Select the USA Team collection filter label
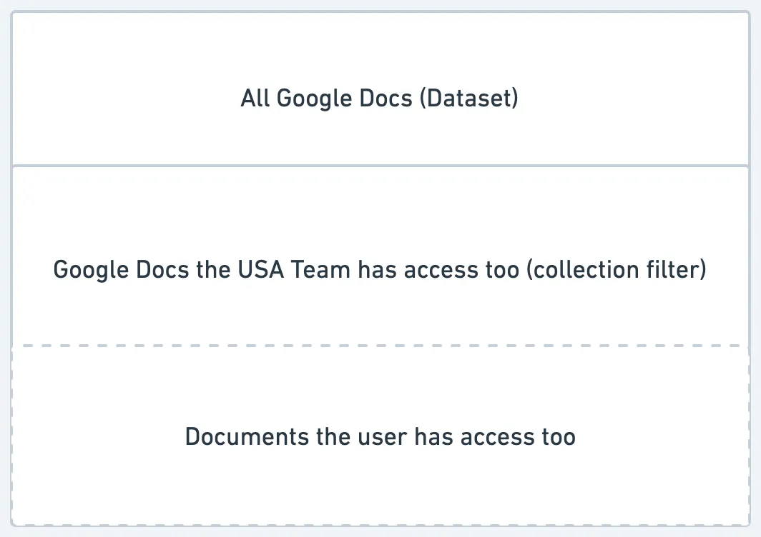The height and width of the screenshot is (537, 761). click(380, 270)
